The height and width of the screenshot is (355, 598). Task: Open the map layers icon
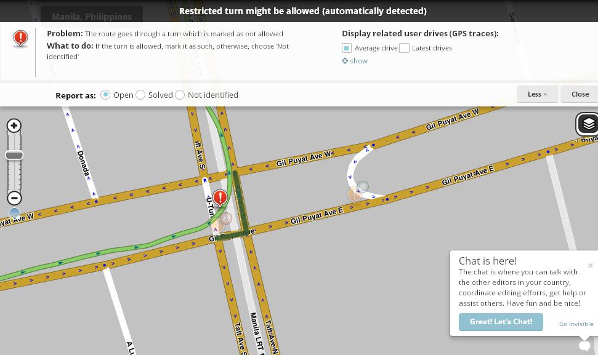click(x=588, y=124)
